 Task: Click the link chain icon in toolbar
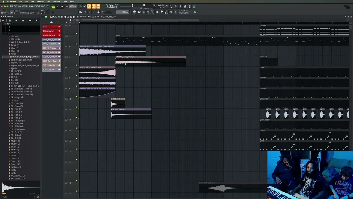click(x=94, y=12)
